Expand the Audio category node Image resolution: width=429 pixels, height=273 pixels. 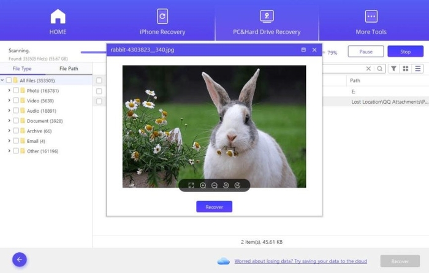9,111
